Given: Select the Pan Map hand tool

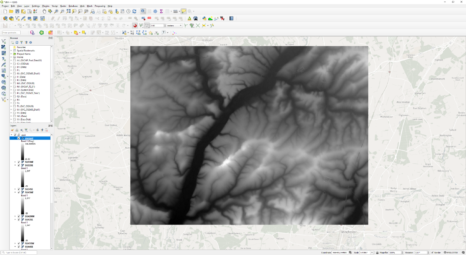Looking at the screenshot, I should tap(44, 11).
